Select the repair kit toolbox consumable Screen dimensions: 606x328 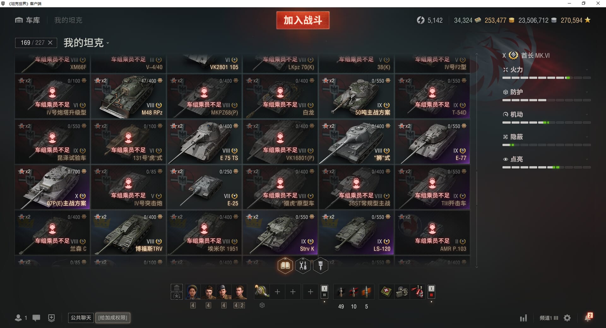pyautogui.click(x=402, y=292)
